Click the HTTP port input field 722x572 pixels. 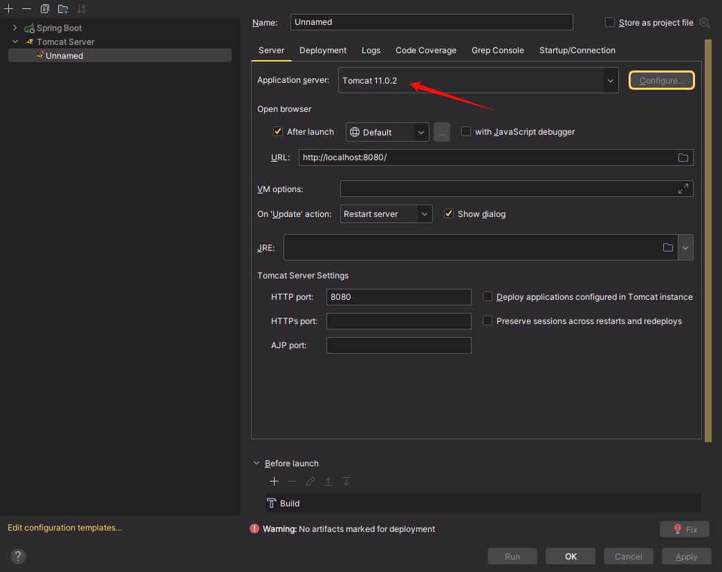(398, 297)
